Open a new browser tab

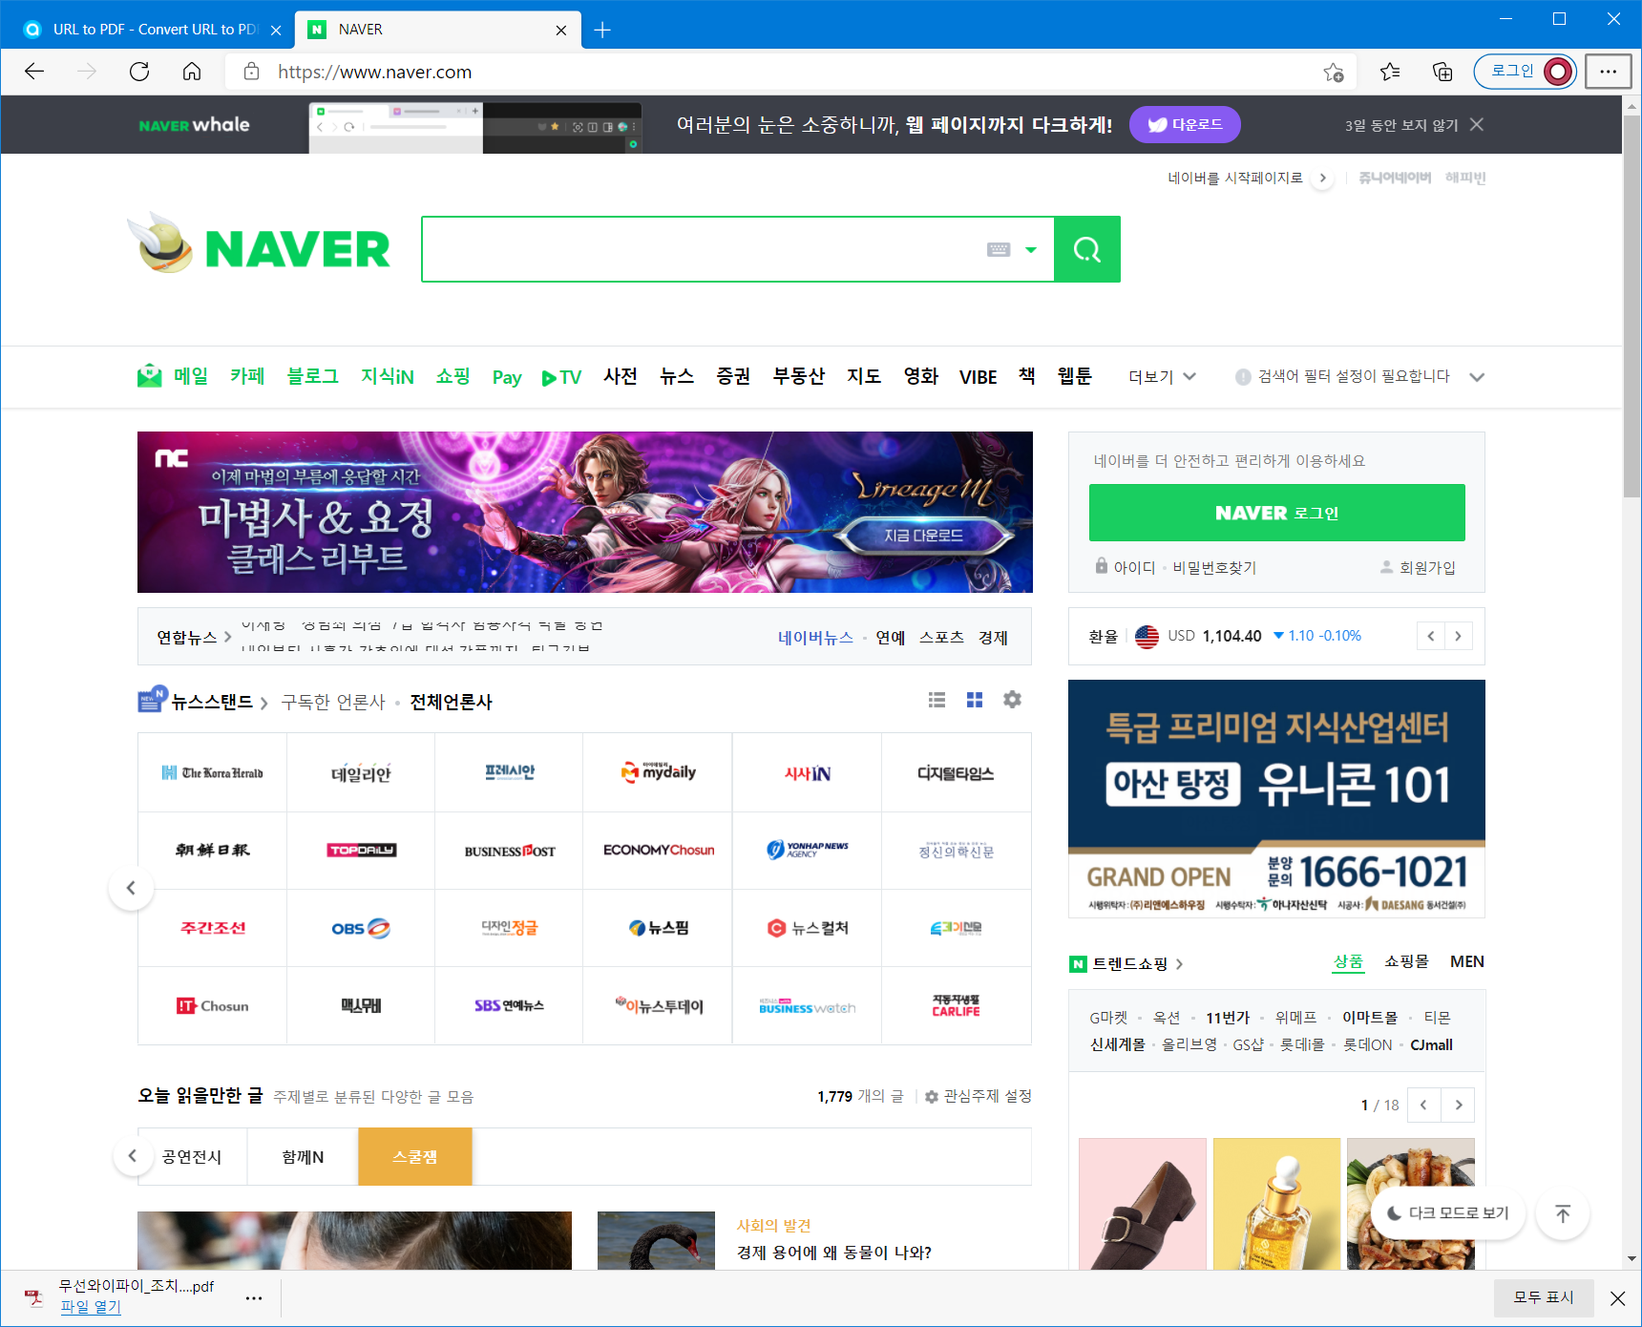(602, 30)
